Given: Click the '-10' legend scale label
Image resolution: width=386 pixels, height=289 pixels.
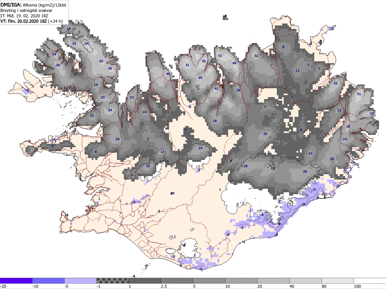Looking at the screenshot, I should click(x=36, y=287).
